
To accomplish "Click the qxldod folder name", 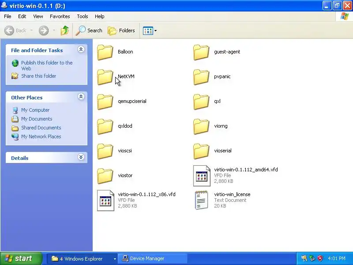I will tap(125, 126).
